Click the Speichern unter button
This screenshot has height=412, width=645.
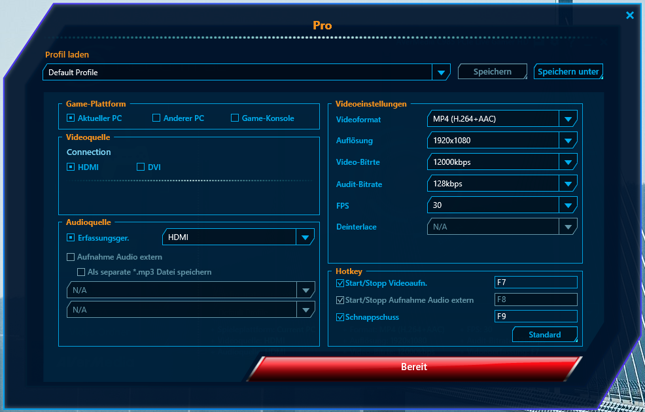568,71
